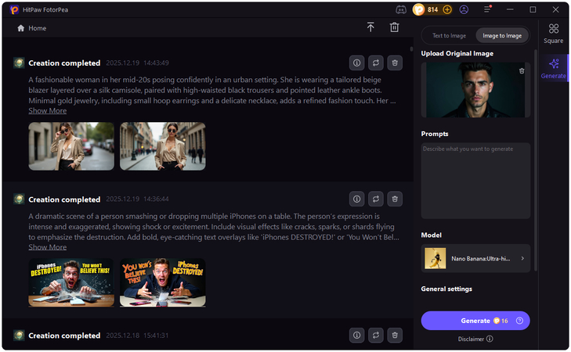Open the Disclaimer info icon
This screenshot has width=571, height=352.
coord(490,339)
